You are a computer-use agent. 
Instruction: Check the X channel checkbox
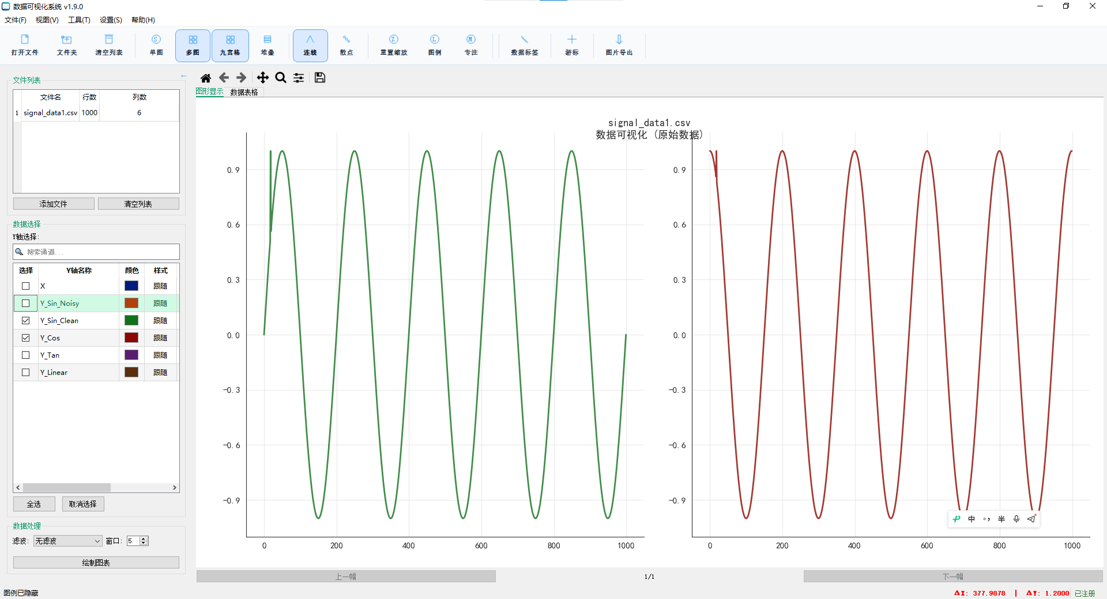(26, 286)
